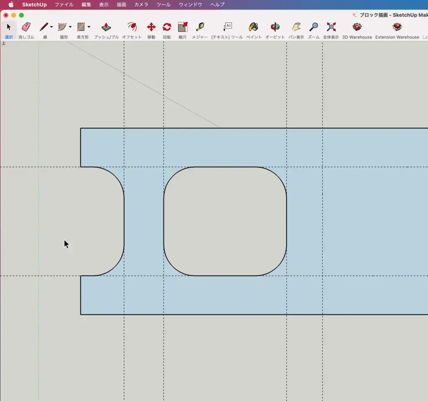Expand the 扇形 tool dropdown arrow
The image size is (428, 401).
[70, 27]
